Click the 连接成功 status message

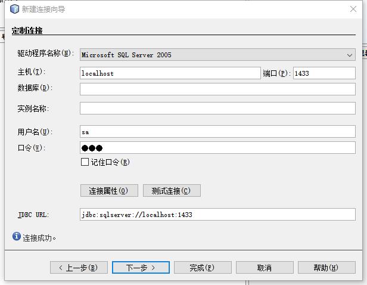click(x=40, y=237)
